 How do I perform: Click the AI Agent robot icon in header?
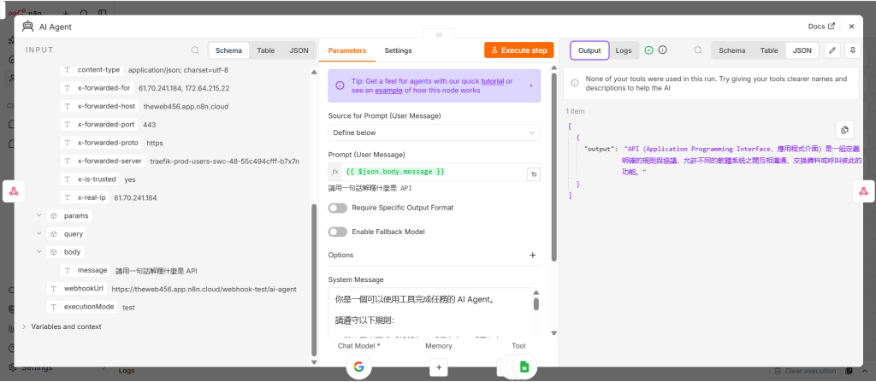pyautogui.click(x=27, y=26)
